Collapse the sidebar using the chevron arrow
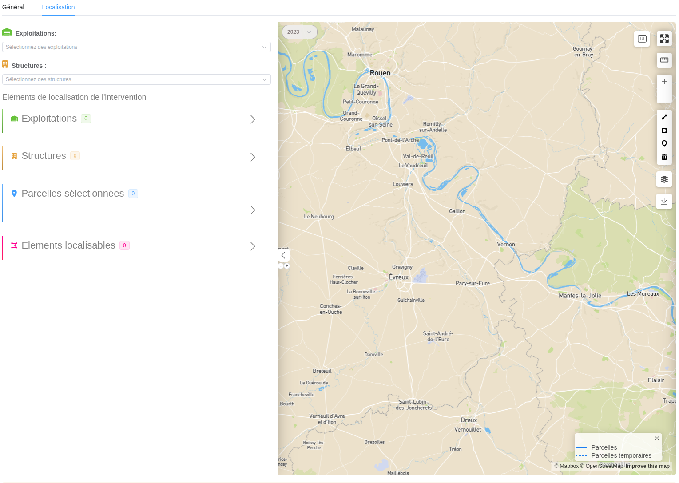This screenshot has width=679, height=483. (x=283, y=255)
